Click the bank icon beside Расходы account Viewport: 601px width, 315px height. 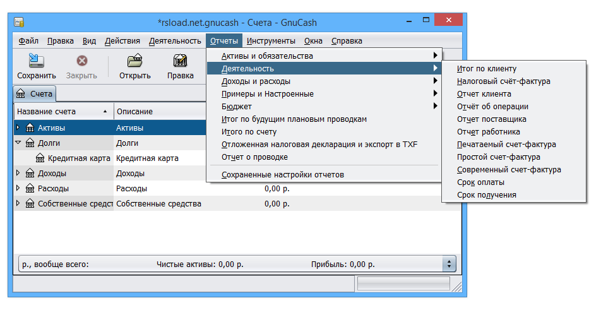(30, 188)
